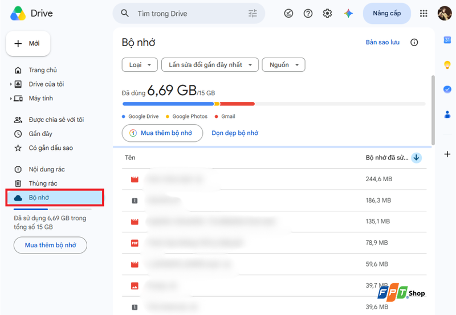Open Nội dung rác spam section
Screen dimensions: 456x315
pos(47,169)
